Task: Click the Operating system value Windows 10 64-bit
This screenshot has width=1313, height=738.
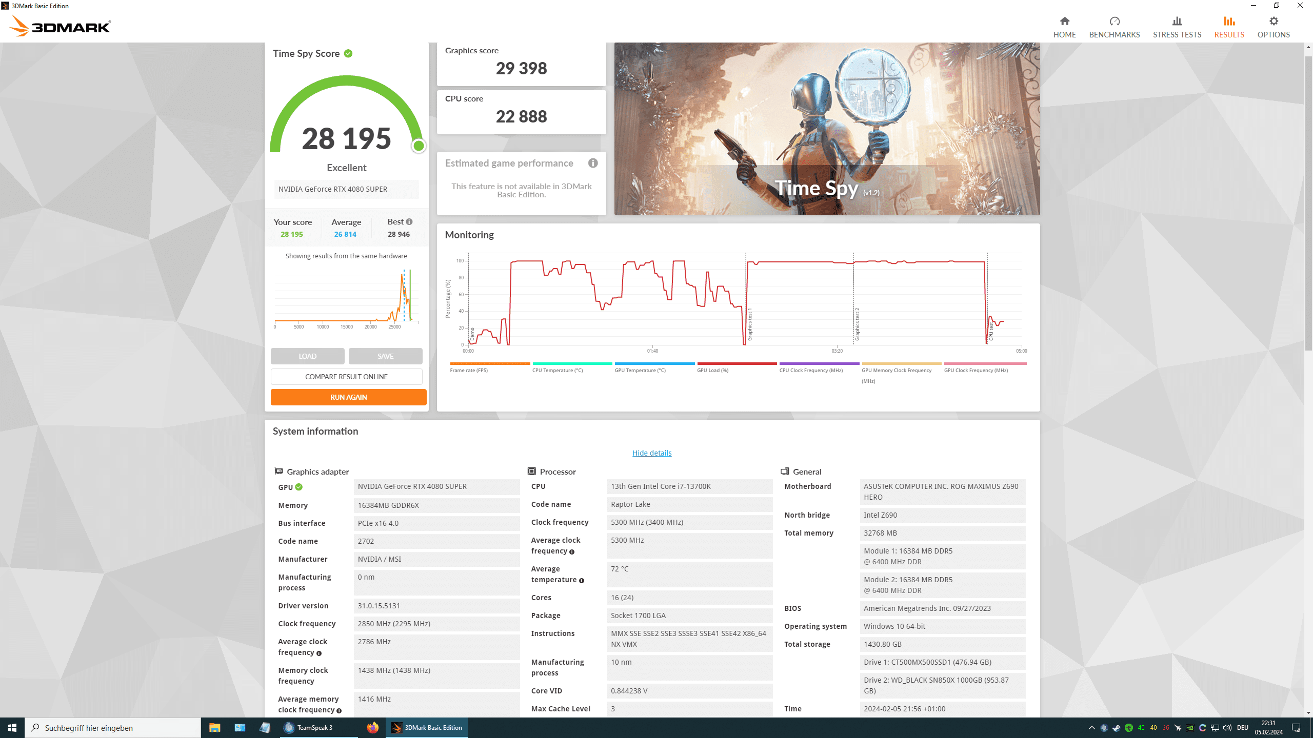Action: [x=943, y=626]
